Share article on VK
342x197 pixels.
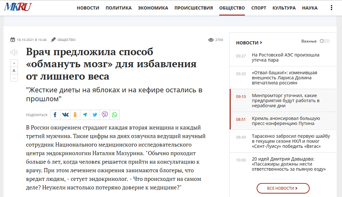(65, 115)
